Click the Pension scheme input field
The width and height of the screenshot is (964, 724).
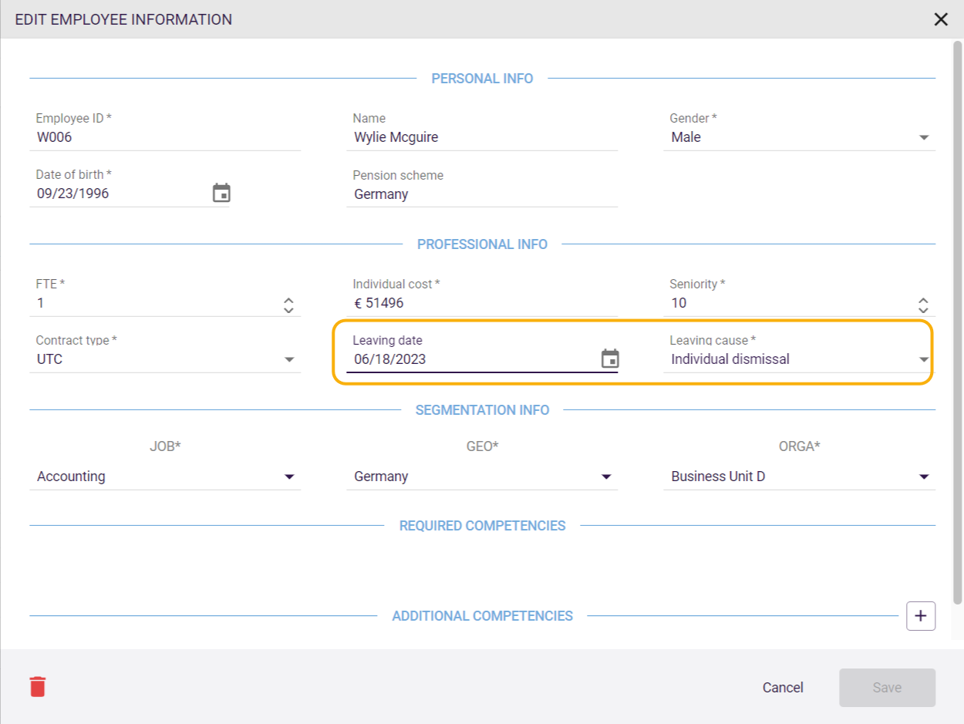tap(482, 194)
